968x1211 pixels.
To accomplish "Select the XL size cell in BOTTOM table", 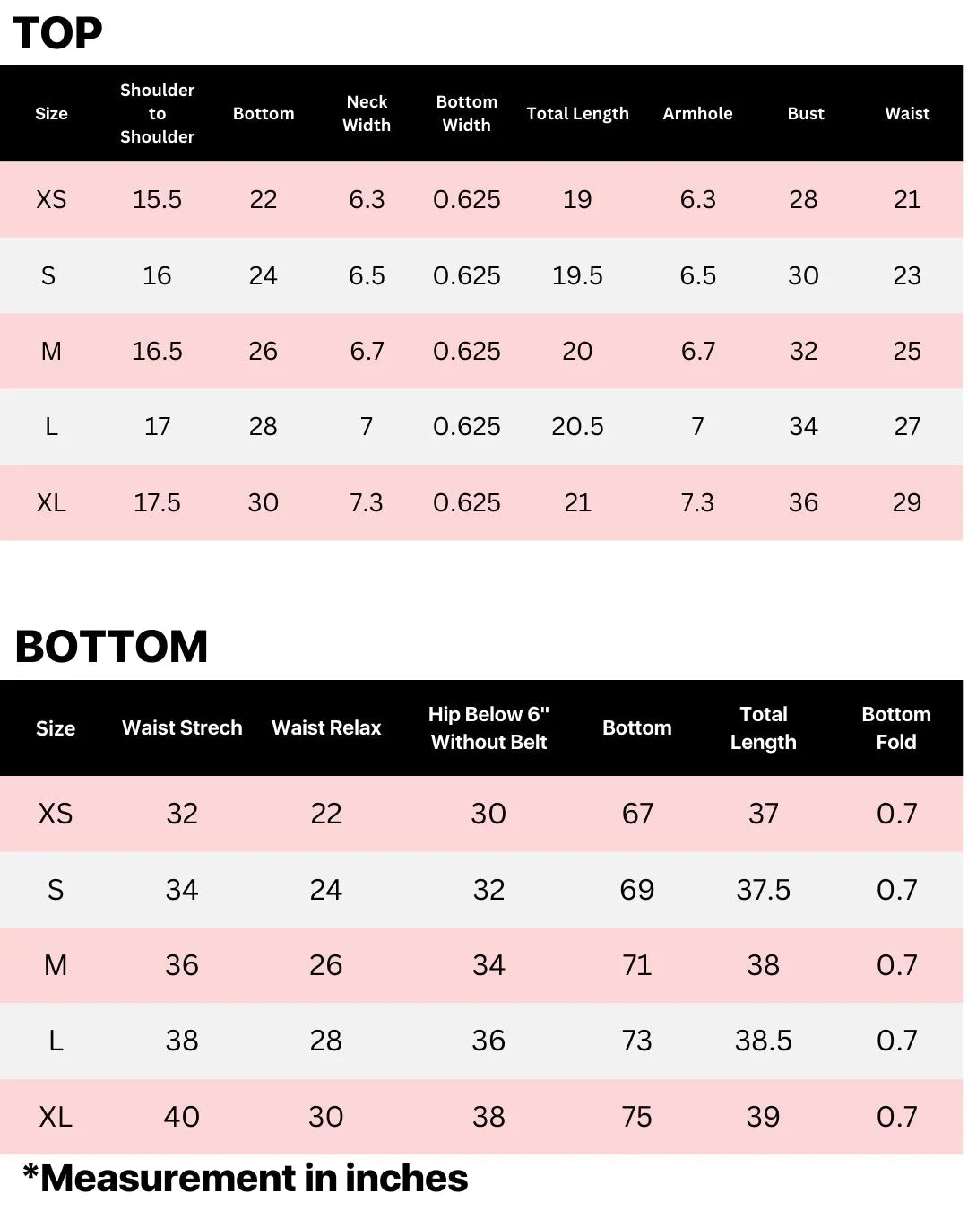I will tap(56, 1116).
